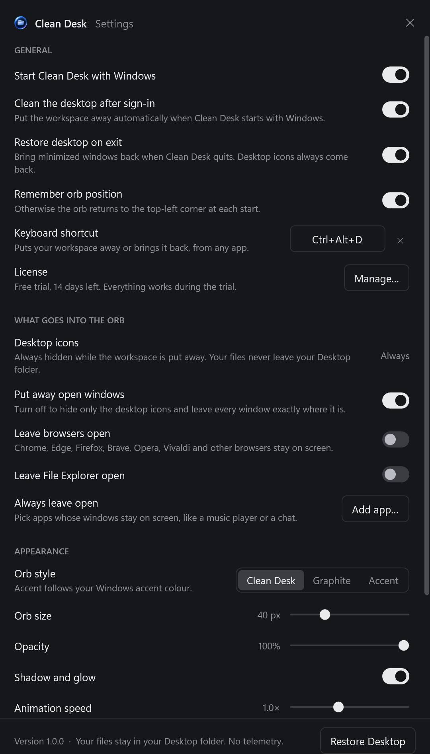Clear the Ctrl+Alt+D keyboard shortcut

tap(401, 241)
